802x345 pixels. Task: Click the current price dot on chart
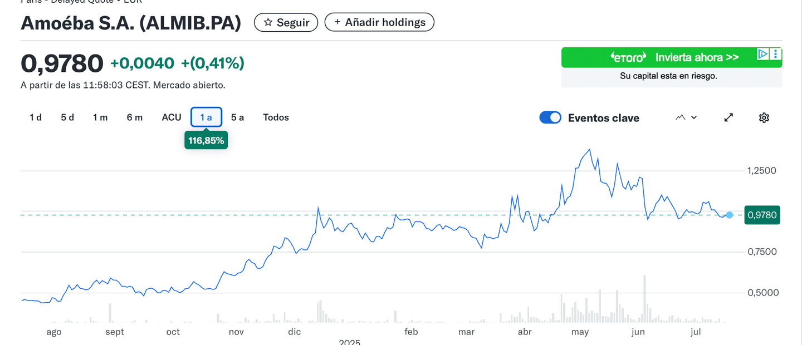[x=730, y=215]
